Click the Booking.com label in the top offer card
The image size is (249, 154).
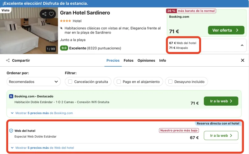coord(179,17)
